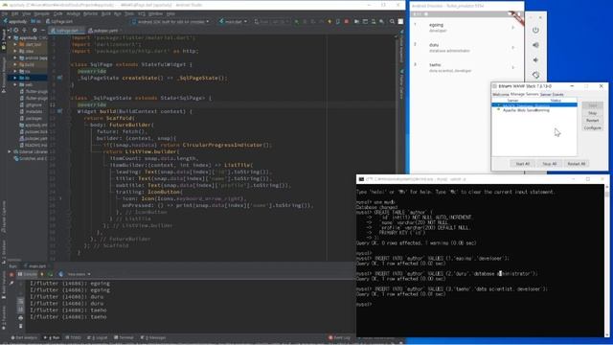The width and height of the screenshot is (613, 345).
Task: Open the Help menu in Android Studio
Action: coord(170,13)
